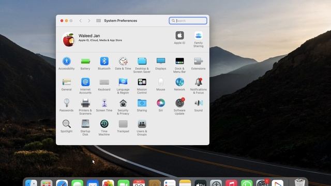331x186 pixels.
Task: Click "Apple ID, iCloud, Media & App Store" subtitle
Action: [100, 40]
